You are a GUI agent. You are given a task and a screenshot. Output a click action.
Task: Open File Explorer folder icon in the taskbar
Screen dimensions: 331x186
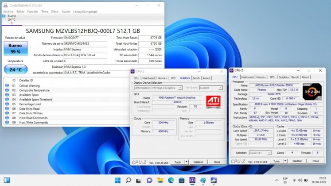[160, 180]
